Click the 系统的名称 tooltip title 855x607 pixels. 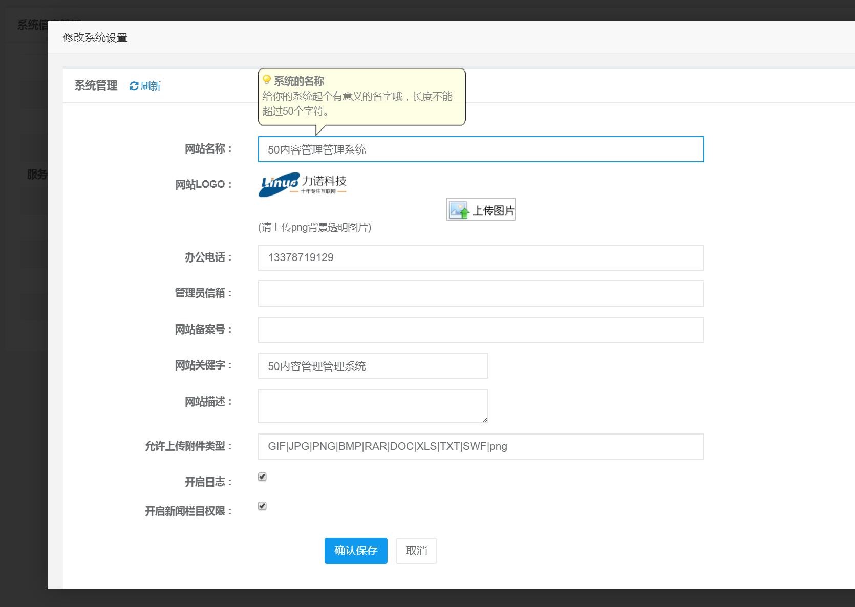299,81
